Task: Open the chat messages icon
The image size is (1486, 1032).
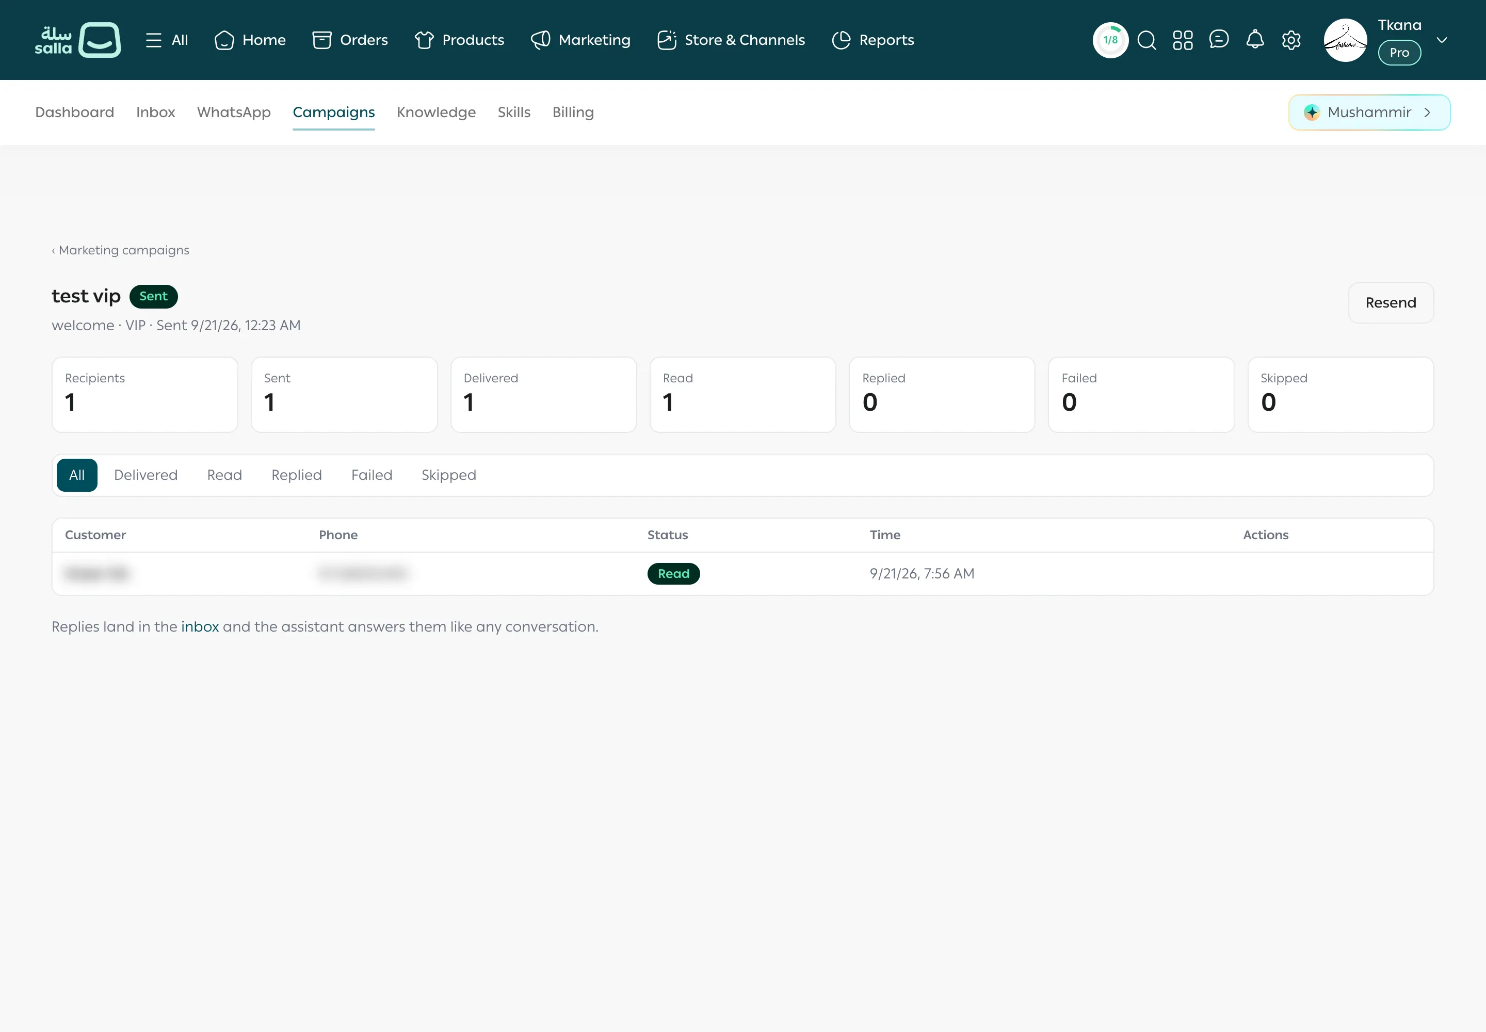Action: (1219, 40)
